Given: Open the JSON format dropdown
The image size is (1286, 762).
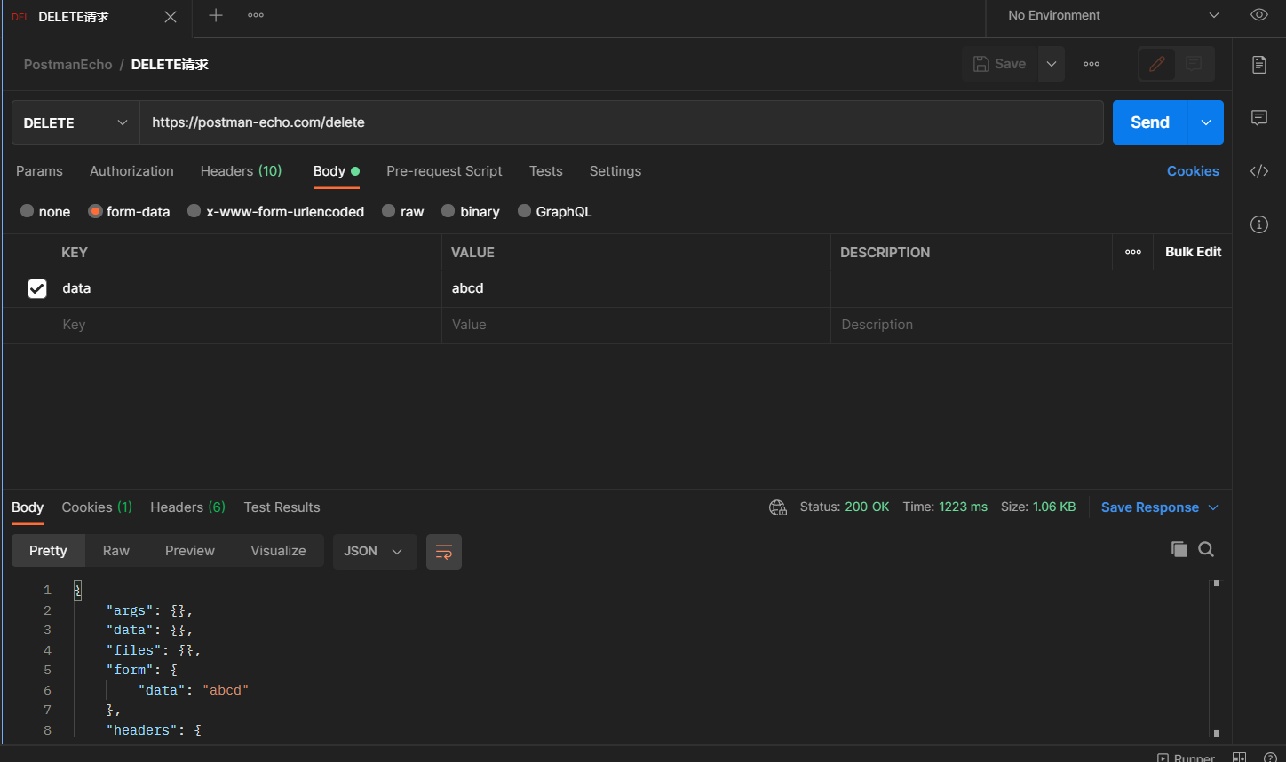Looking at the screenshot, I should click(x=375, y=551).
